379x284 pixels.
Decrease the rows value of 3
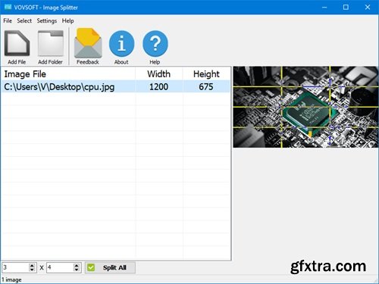[x=32, y=270]
